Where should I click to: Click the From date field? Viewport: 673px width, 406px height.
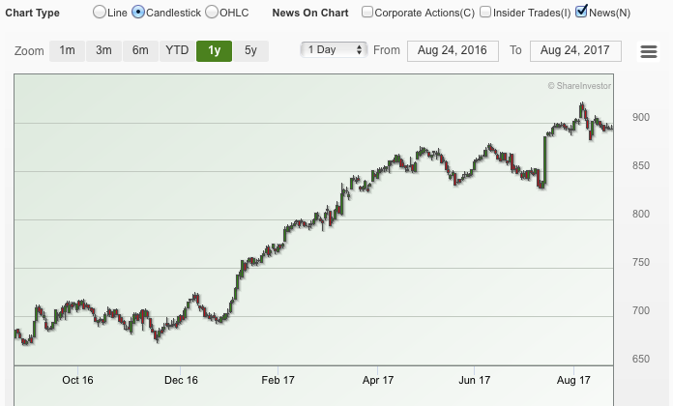pyautogui.click(x=453, y=50)
